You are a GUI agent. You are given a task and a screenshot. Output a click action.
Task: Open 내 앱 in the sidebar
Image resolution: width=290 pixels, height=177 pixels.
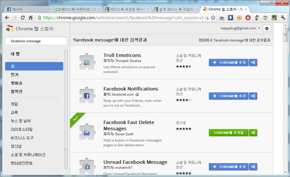click(15, 54)
